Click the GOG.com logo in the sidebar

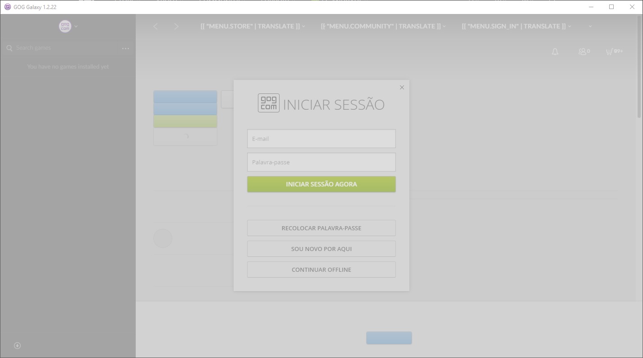click(65, 26)
